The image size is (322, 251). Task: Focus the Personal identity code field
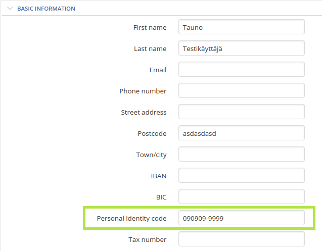click(x=242, y=218)
